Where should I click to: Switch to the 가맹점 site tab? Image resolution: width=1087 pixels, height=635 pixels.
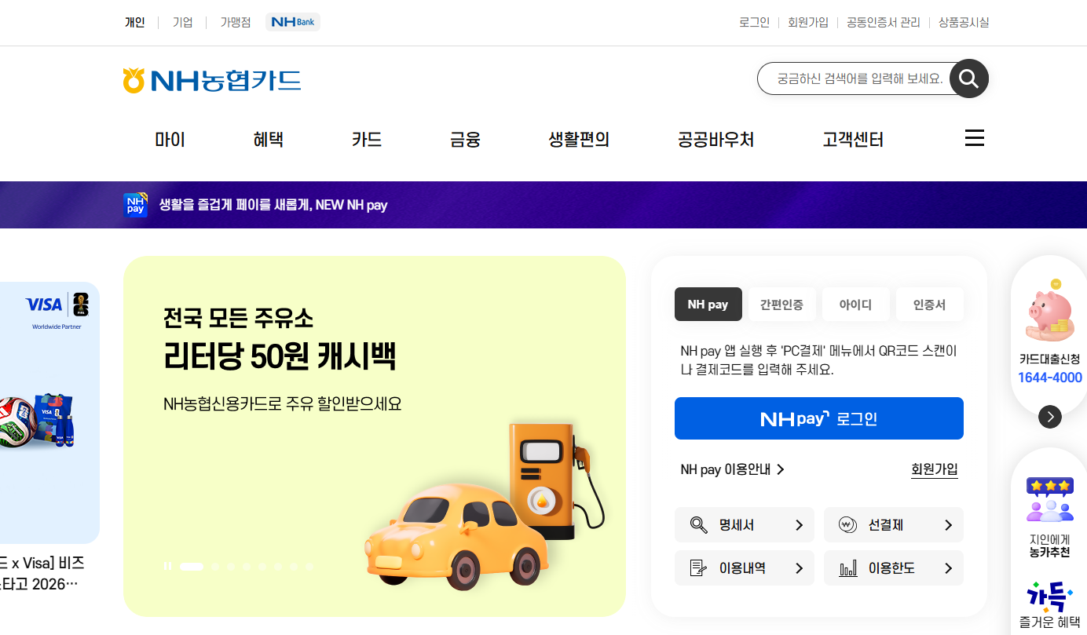point(236,22)
